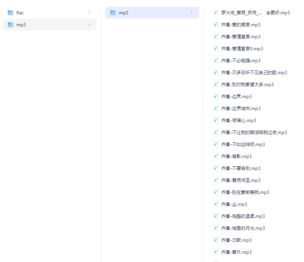Select the mp3 folder label in the first column
The height and width of the screenshot is (262, 304).
tap(21, 25)
